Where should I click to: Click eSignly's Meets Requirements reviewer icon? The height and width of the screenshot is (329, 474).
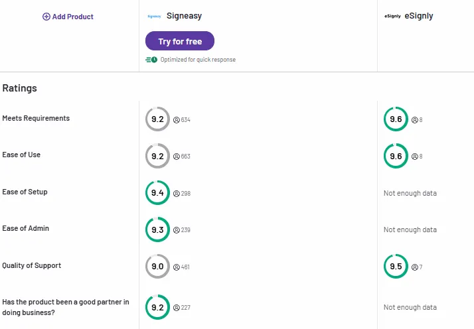pos(415,120)
